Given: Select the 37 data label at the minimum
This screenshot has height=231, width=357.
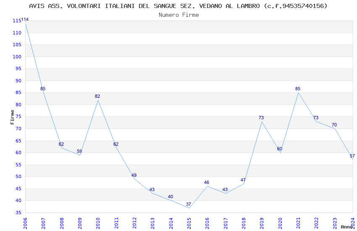Looking at the screenshot, I should tap(189, 204).
